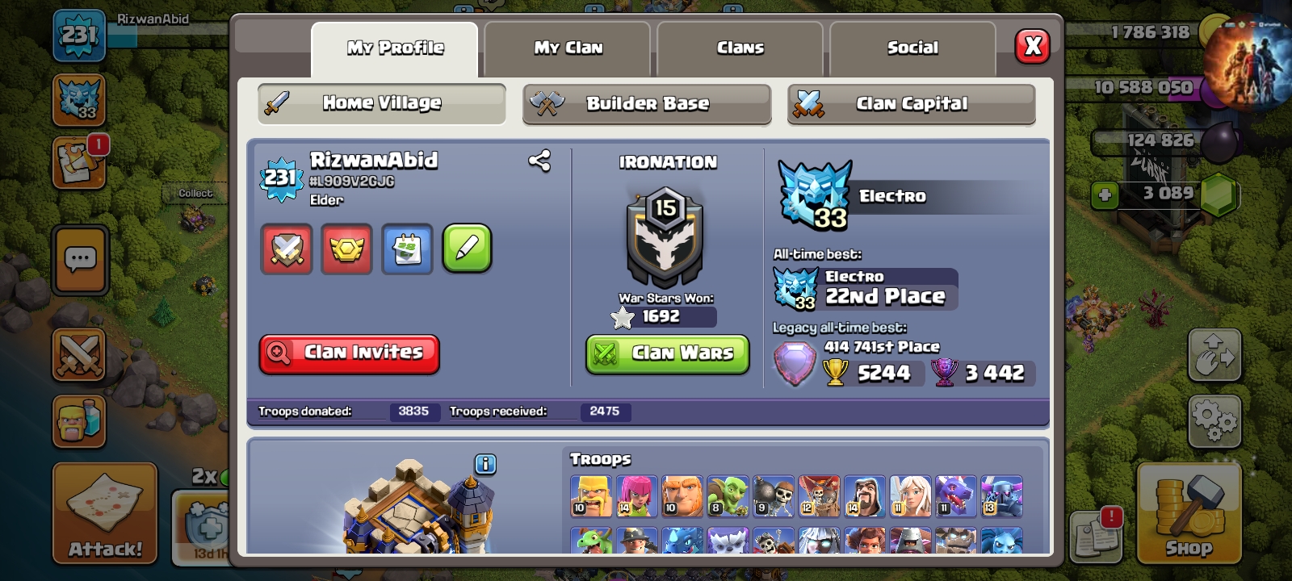The width and height of the screenshot is (1292, 581).
Task: Open the Barbarian troop level icon
Action: click(x=591, y=495)
